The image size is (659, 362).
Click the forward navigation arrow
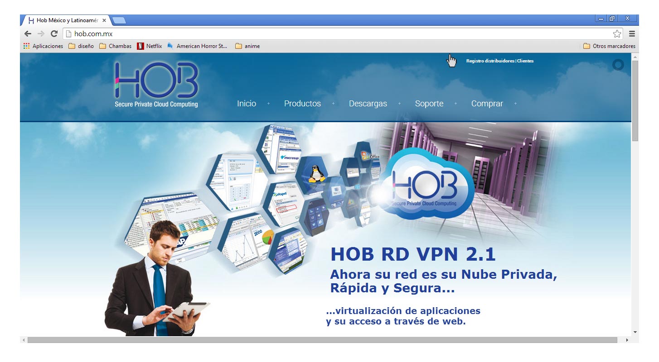[40, 33]
